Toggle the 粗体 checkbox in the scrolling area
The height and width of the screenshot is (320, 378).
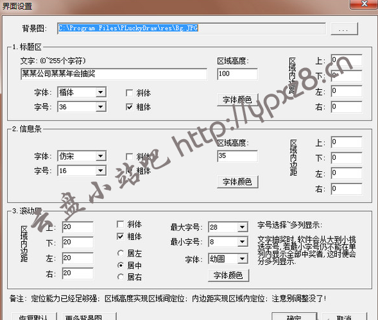[x=120, y=237]
